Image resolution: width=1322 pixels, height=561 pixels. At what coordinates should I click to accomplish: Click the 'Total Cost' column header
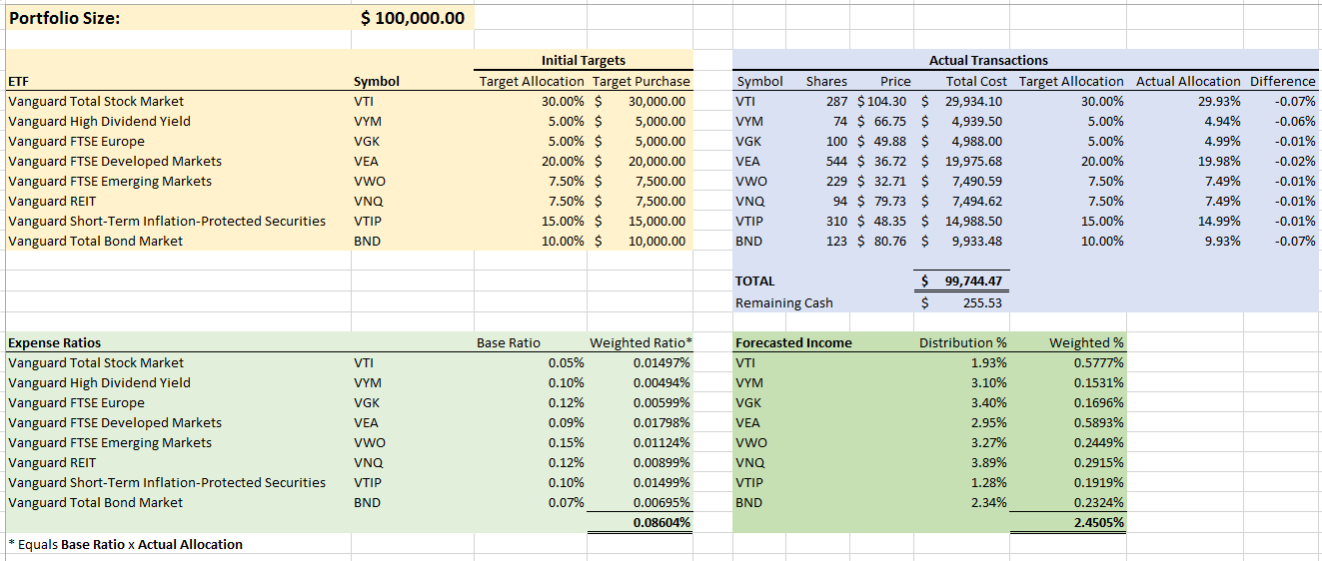tap(976, 81)
